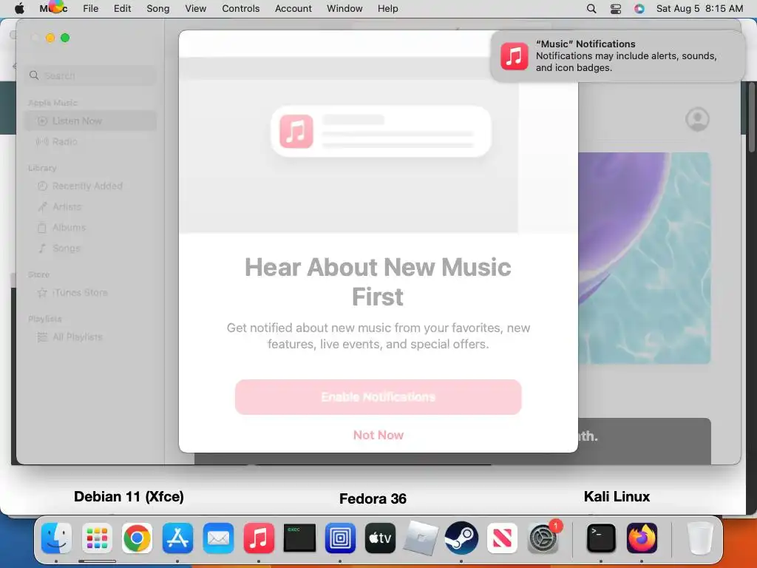Click the Music app dock icon
The height and width of the screenshot is (568, 757).
pyautogui.click(x=259, y=538)
